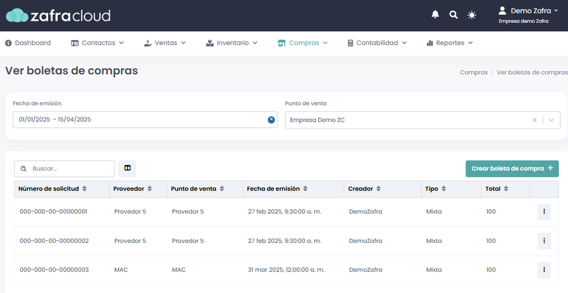
Task: Open actions menu for boleta 00000002
Action: click(x=544, y=241)
